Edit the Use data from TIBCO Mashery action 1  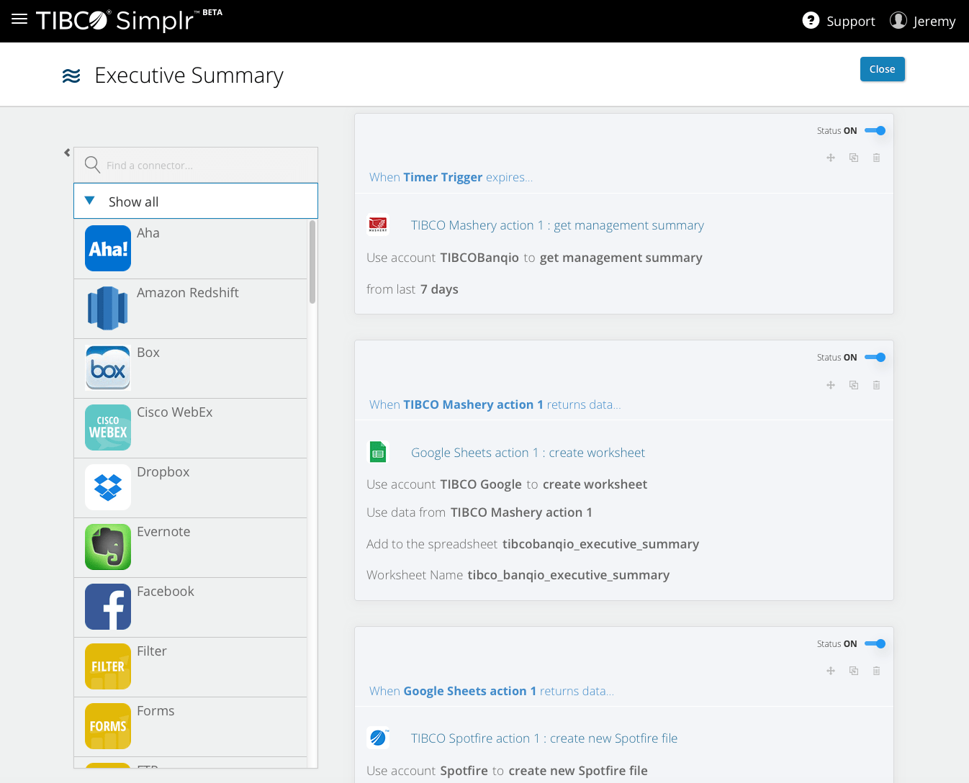[x=521, y=512]
